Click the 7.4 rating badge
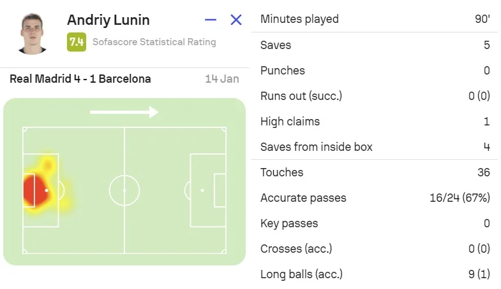 point(77,42)
